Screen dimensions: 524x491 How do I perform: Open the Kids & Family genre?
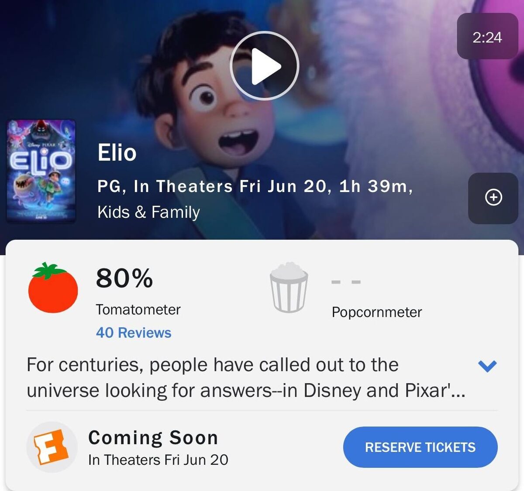148,212
